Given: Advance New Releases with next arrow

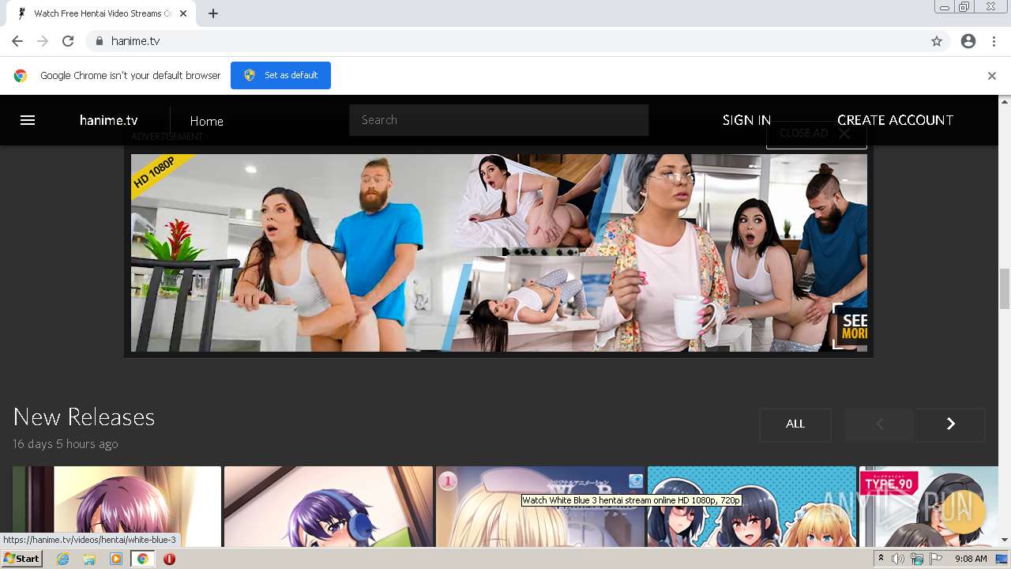Looking at the screenshot, I should (x=951, y=424).
